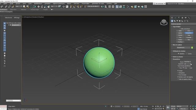This screenshot has width=196, height=110.
Task: Click the scene explorer horizontal scrollbar
Action: pos(13,101)
